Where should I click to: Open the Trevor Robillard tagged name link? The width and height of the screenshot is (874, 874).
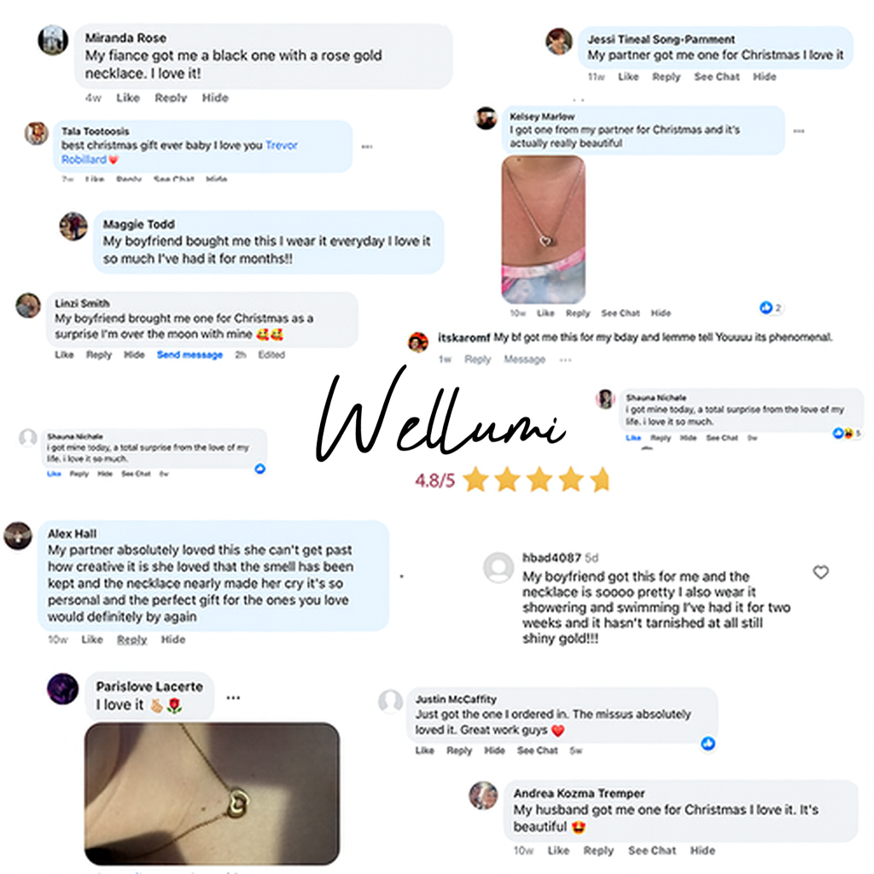coord(179,152)
